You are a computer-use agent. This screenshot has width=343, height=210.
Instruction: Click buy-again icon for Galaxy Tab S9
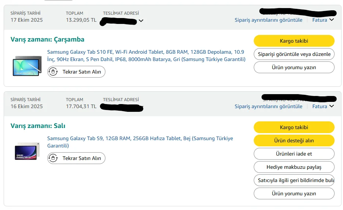tap(53, 158)
